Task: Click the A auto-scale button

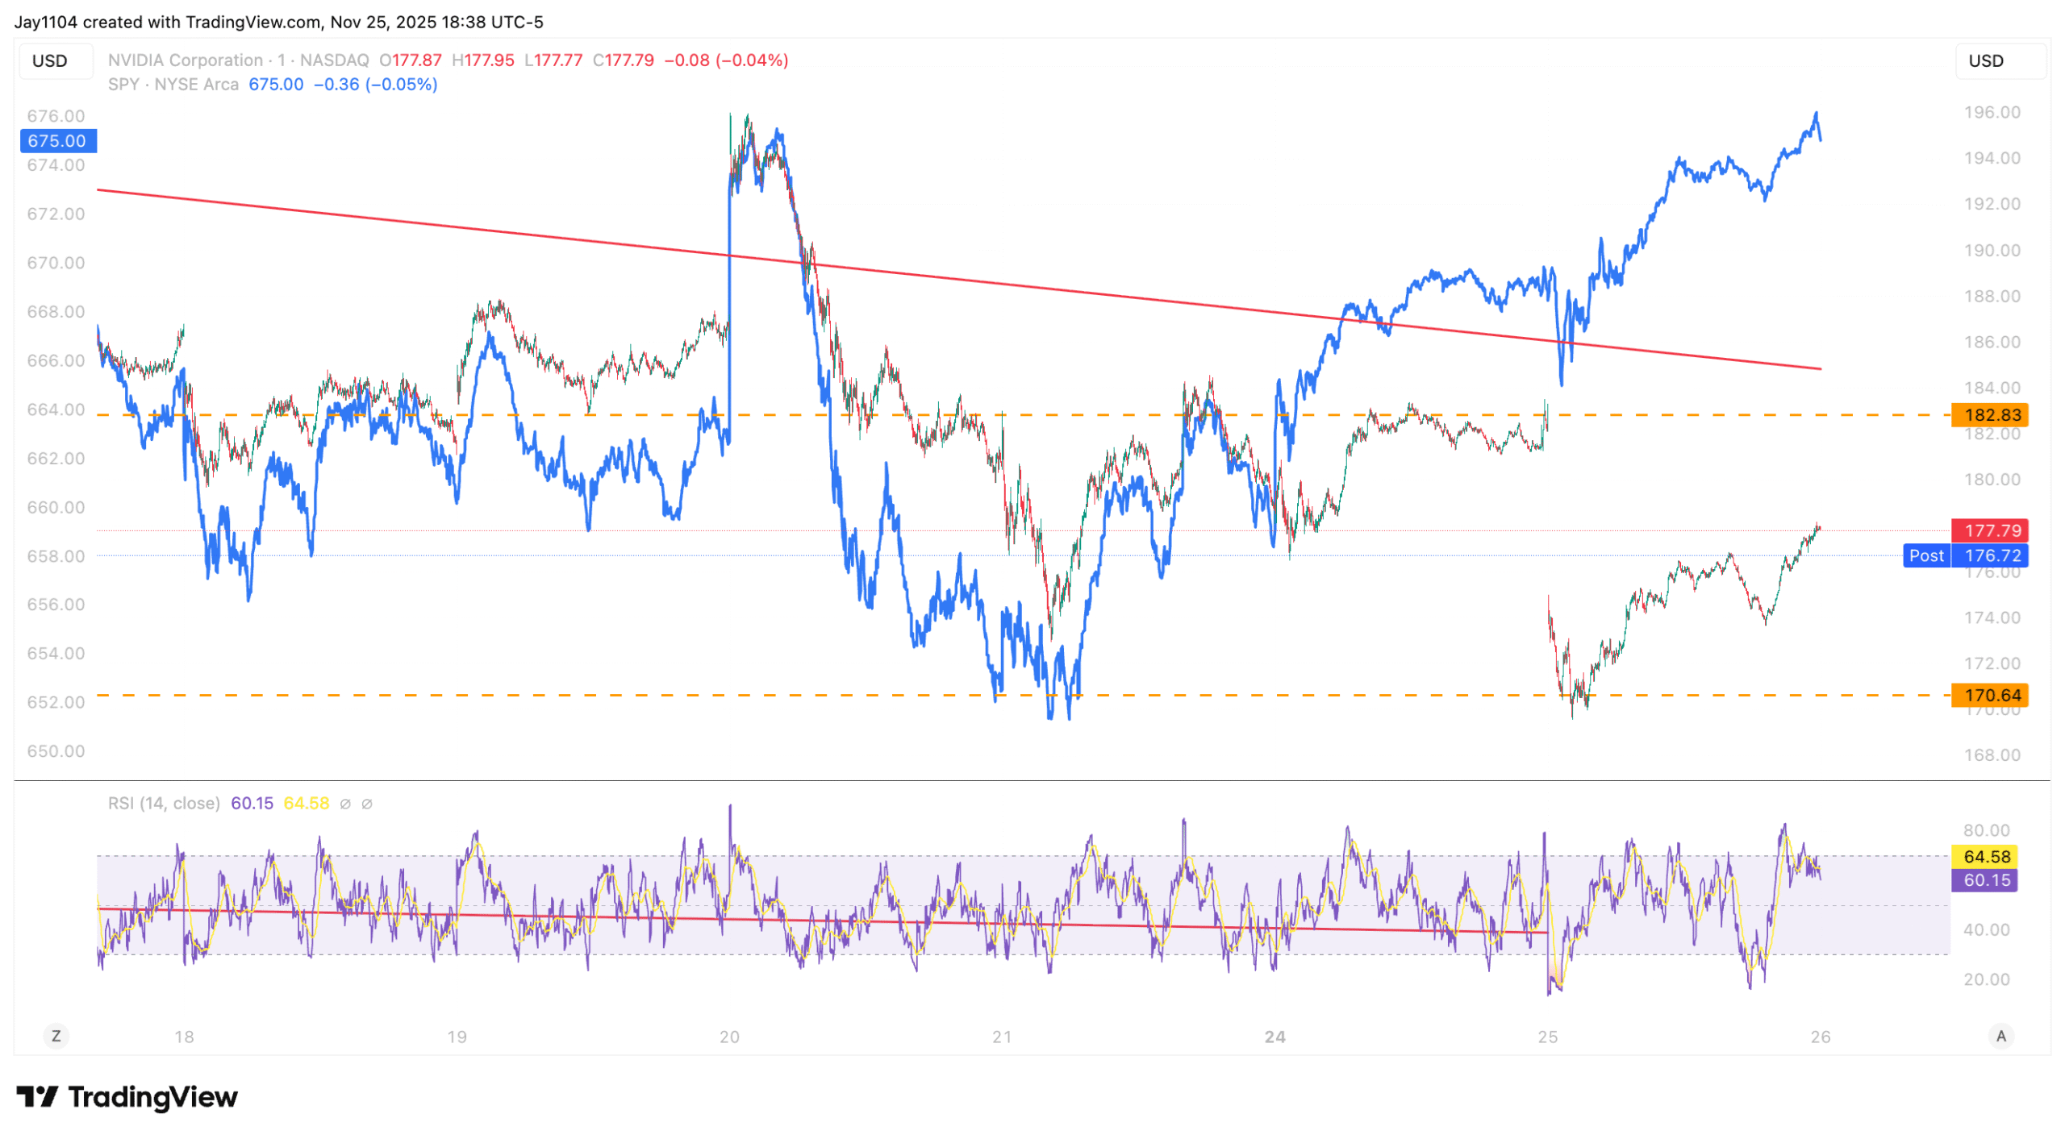Action: 2000,1036
